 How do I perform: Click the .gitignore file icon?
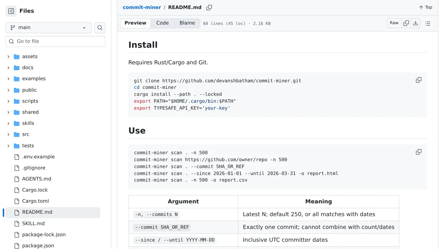(17, 168)
